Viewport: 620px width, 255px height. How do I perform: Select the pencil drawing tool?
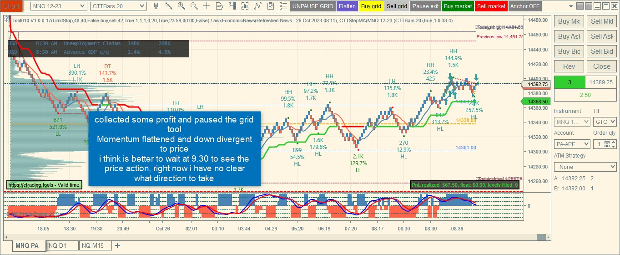[169, 6]
